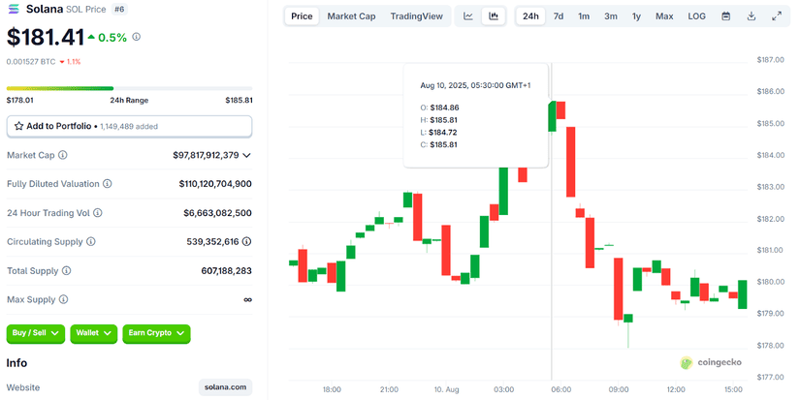Open the Buy / Sell dropdown

click(35, 333)
